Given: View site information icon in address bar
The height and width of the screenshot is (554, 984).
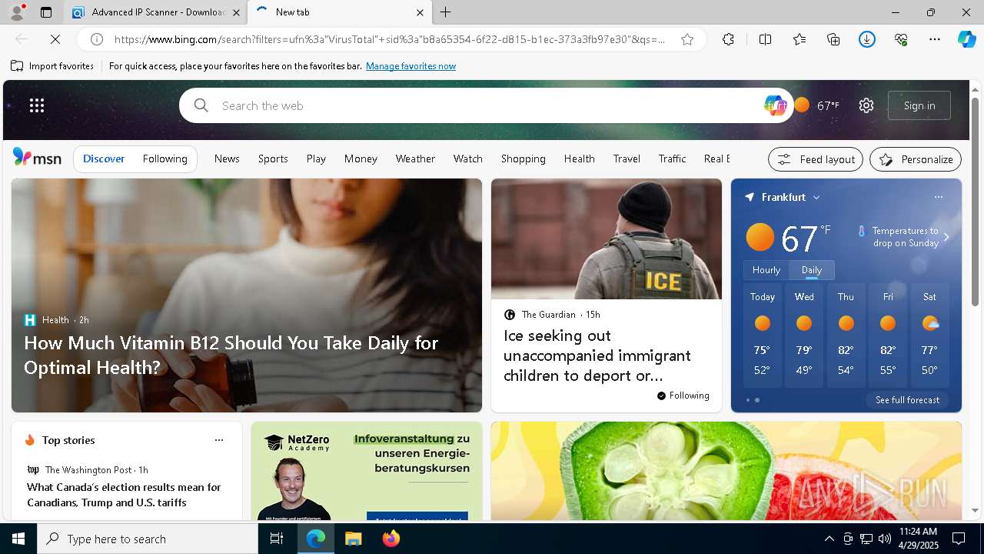Looking at the screenshot, I should (x=97, y=39).
